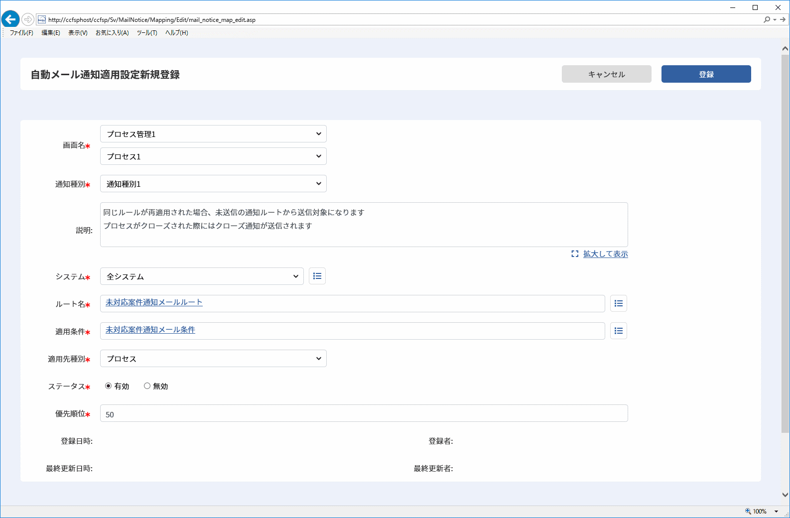Open the 編集(E) menu
The width and height of the screenshot is (790, 518).
(51, 33)
